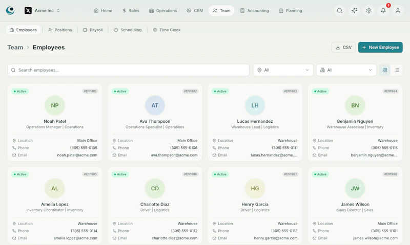Open settings gear icon
The width and height of the screenshot is (410, 245).
[368, 11]
